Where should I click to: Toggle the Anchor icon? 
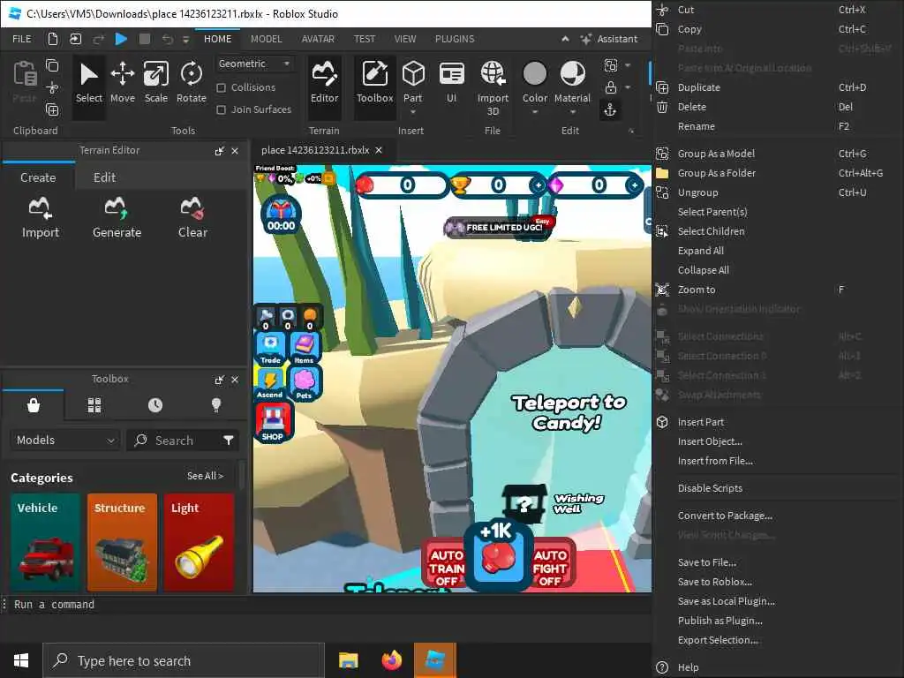pos(611,109)
